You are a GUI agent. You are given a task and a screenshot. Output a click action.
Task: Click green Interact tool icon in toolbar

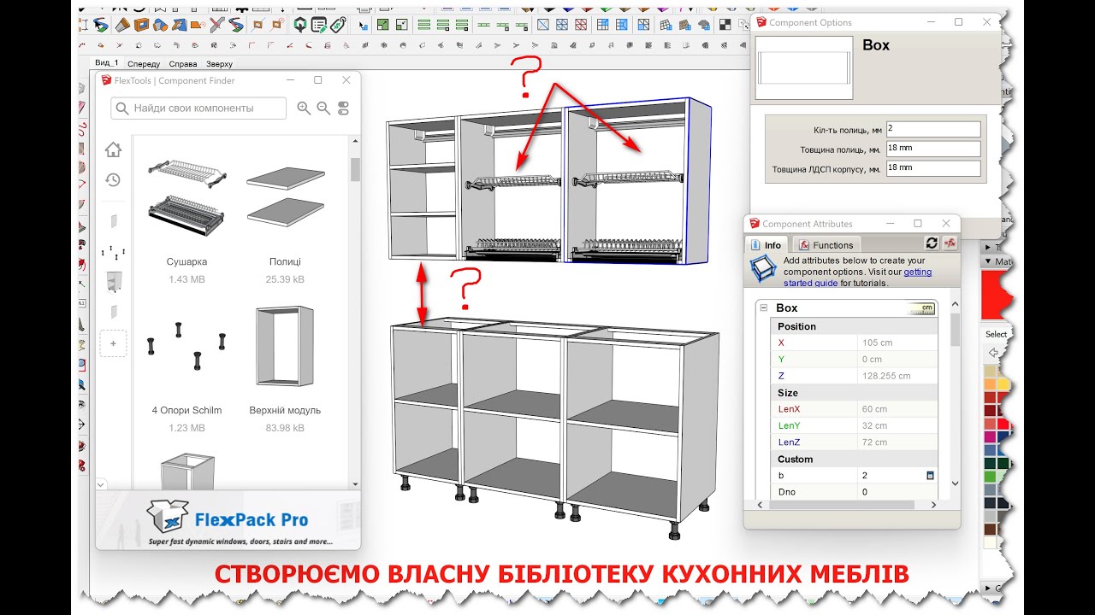(300, 25)
